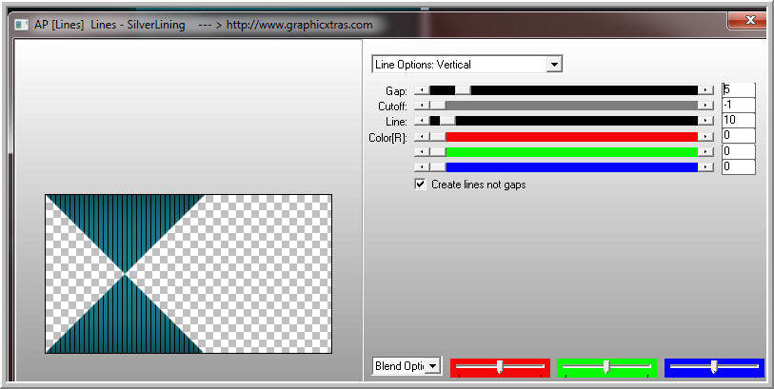Click the Cutoff slider thumb
This screenshot has width=774, height=389.
pyautogui.click(x=437, y=106)
